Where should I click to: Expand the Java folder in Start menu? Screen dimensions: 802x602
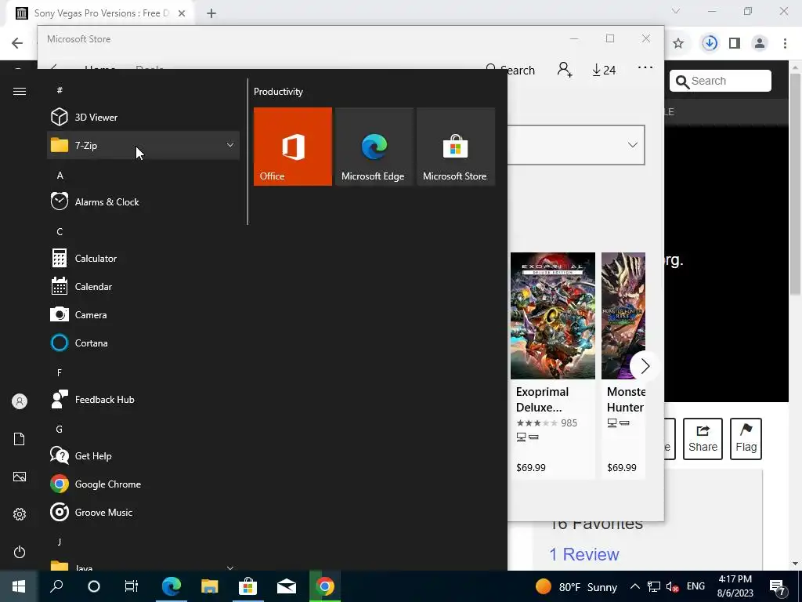pos(143,566)
